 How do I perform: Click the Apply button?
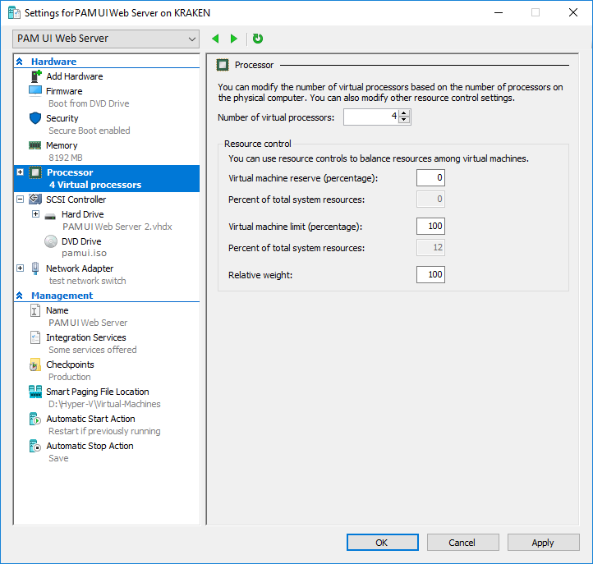click(x=544, y=543)
